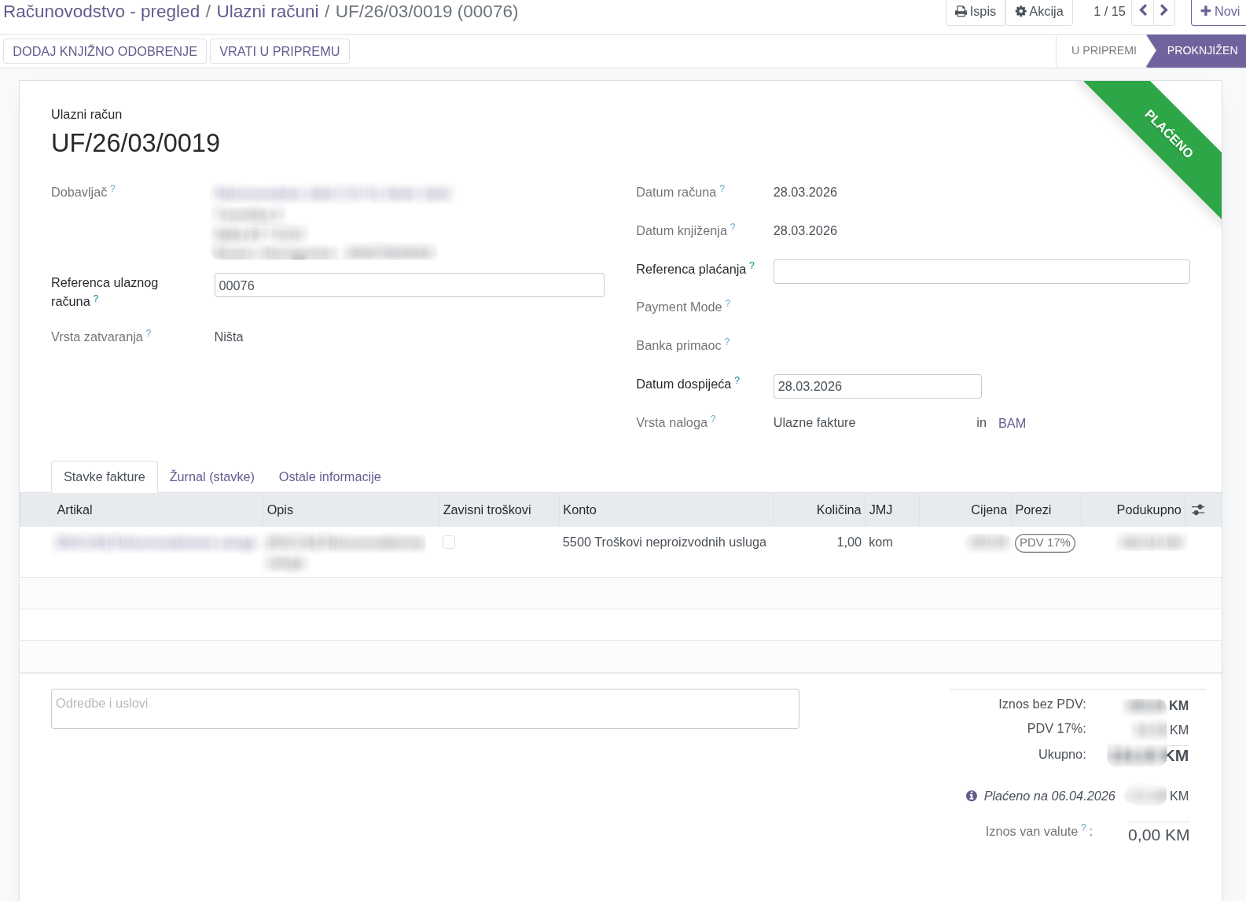
Task: Click the Ispis print button
Action: click(975, 12)
